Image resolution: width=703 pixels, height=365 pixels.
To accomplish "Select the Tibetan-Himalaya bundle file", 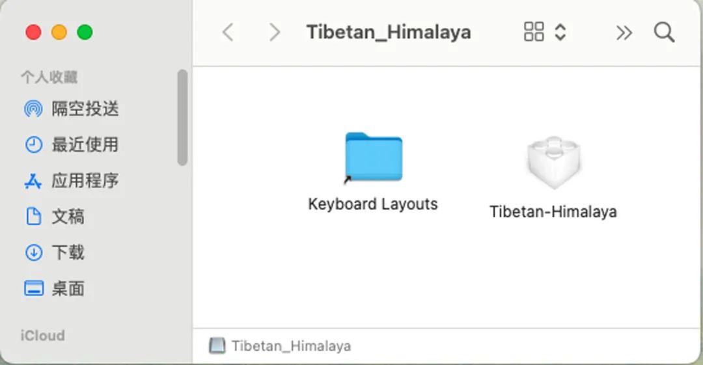I will (553, 177).
